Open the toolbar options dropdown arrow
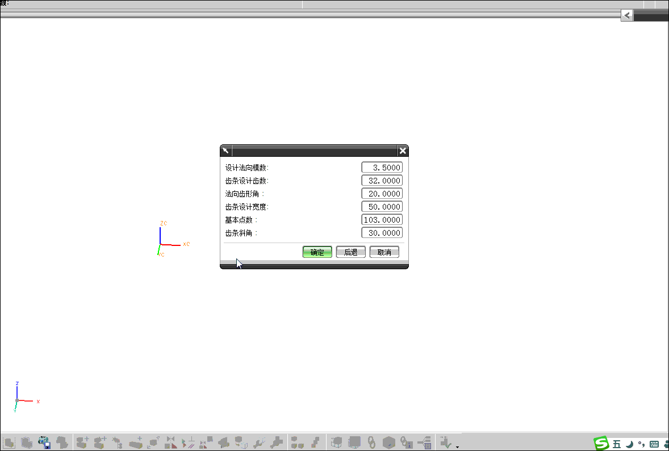The width and height of the screenshot is (669, 451). point(457,447)
